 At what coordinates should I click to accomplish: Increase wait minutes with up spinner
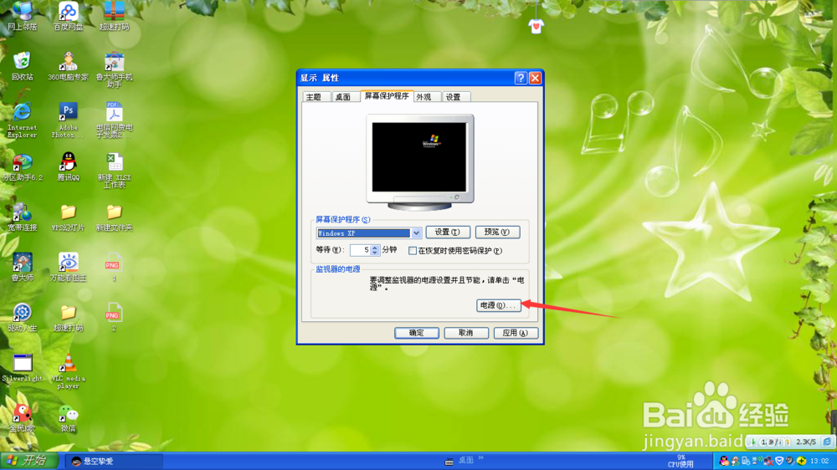click(375, 248)
